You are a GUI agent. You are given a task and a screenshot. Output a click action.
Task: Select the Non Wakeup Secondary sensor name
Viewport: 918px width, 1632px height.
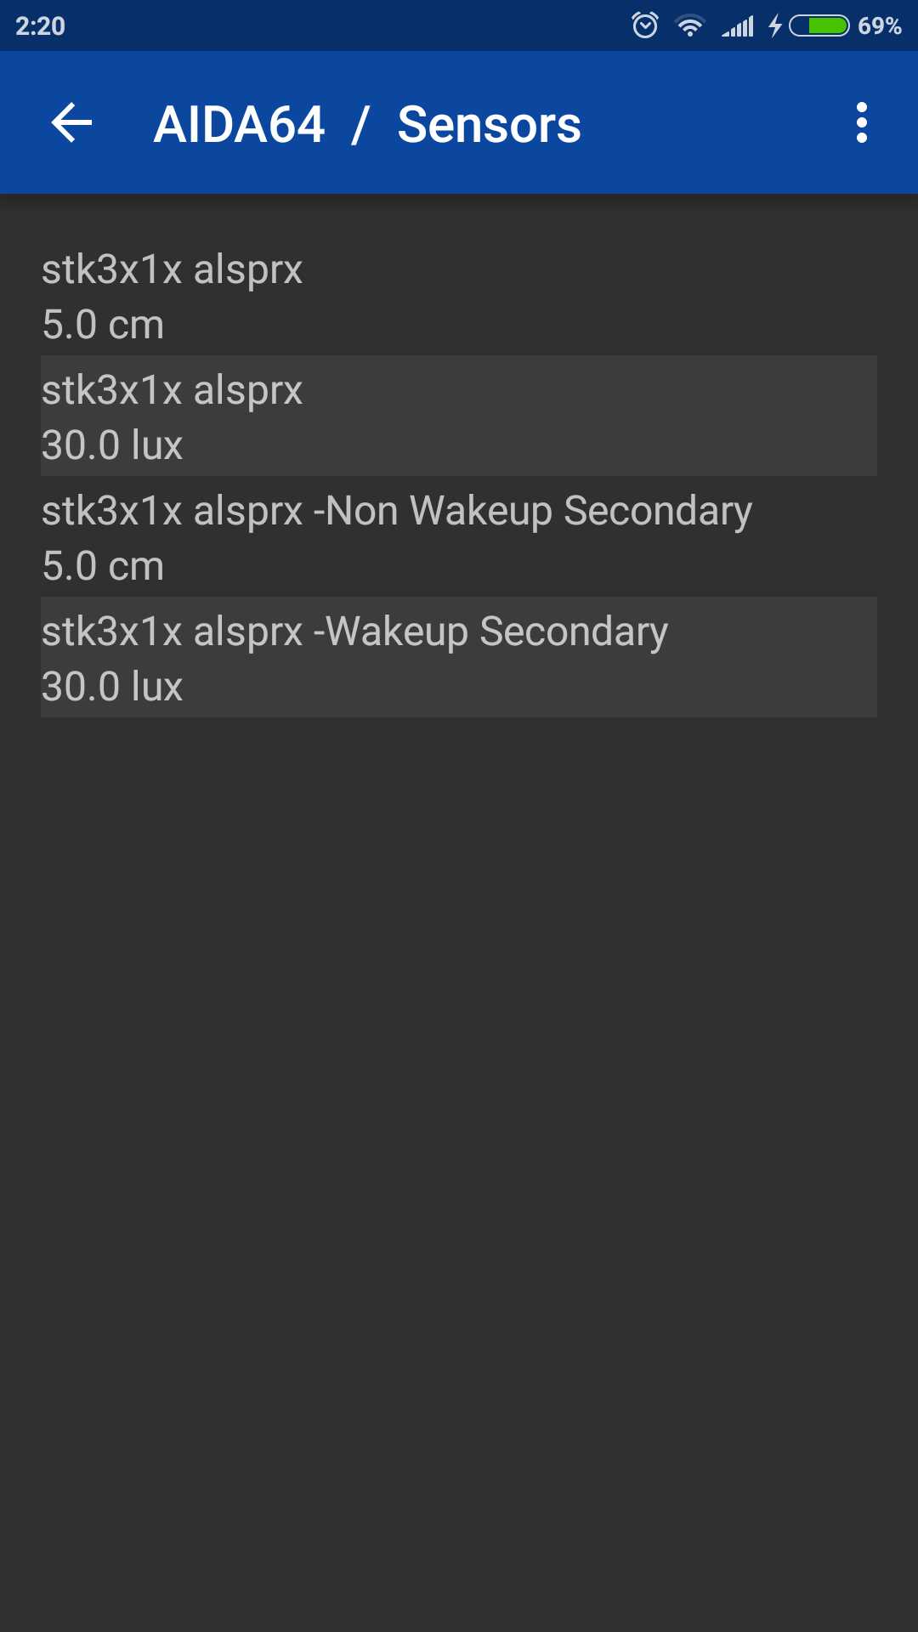click(396, 512)
